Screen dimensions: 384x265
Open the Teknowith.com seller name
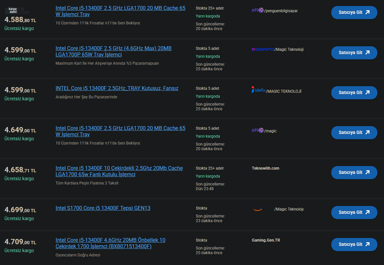[265, 168]
